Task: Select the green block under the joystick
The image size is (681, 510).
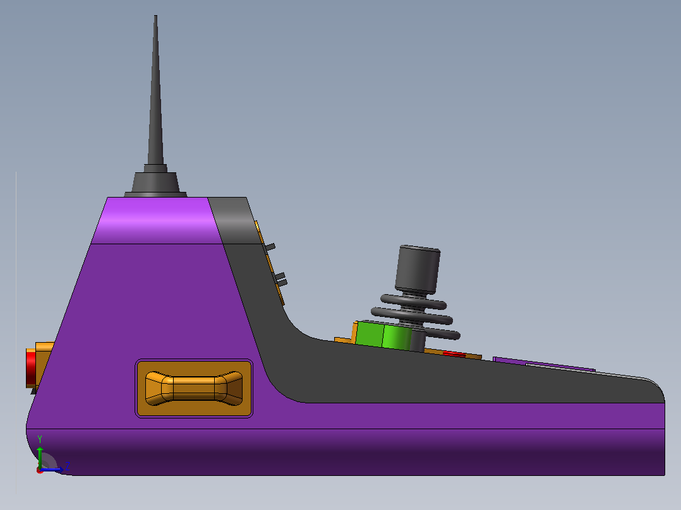Action: [383, 335]
